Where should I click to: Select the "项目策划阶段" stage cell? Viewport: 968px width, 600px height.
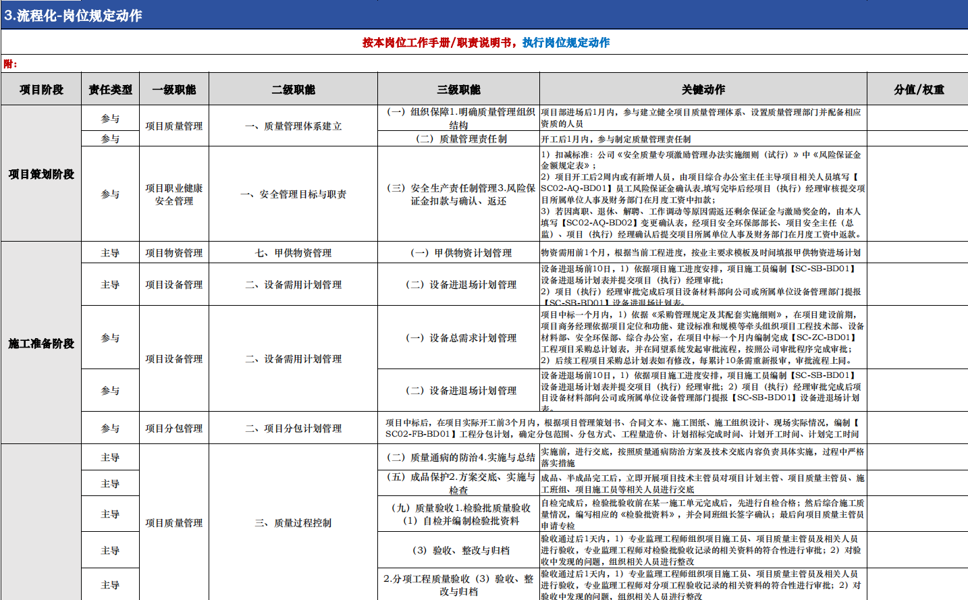tap(41, 174)
